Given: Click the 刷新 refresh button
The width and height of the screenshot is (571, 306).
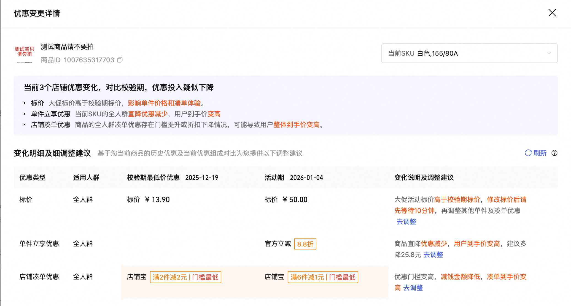Looking at the screenshot, I should pos(535,153).
